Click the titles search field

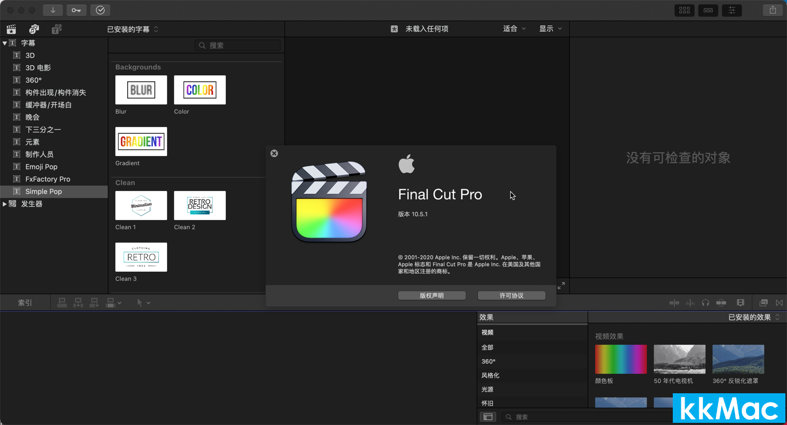coord(238,46)
